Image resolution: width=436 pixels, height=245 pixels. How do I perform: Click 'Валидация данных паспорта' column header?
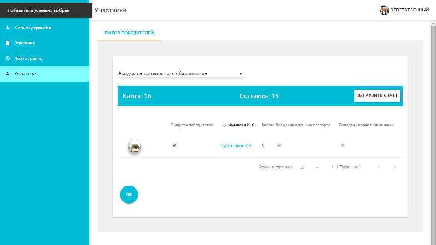(303, 125)
